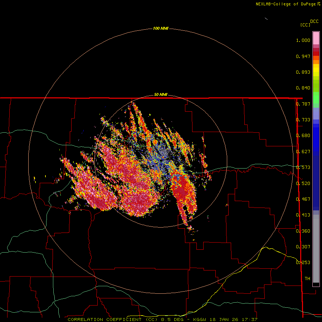This screenshot has height=322, width=322.
Task: Click the DCC label above the color scale
Action: coord(314,21)
